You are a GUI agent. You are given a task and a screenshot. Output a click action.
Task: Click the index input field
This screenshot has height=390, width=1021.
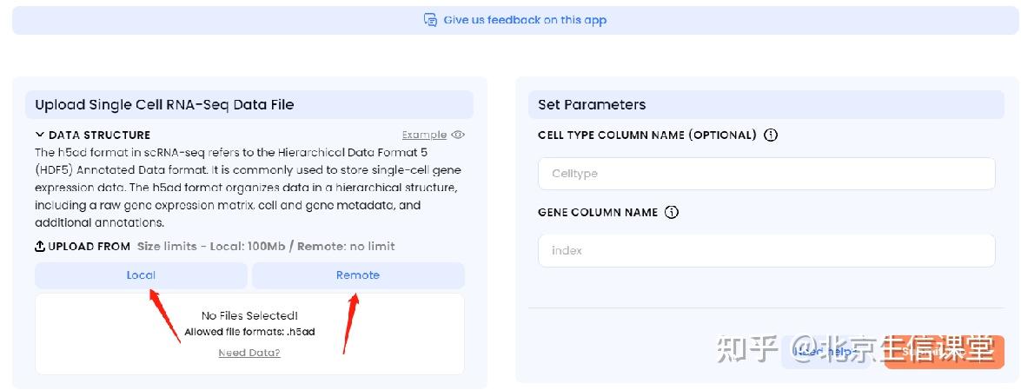pyautogui.click(x=766, y=250)
